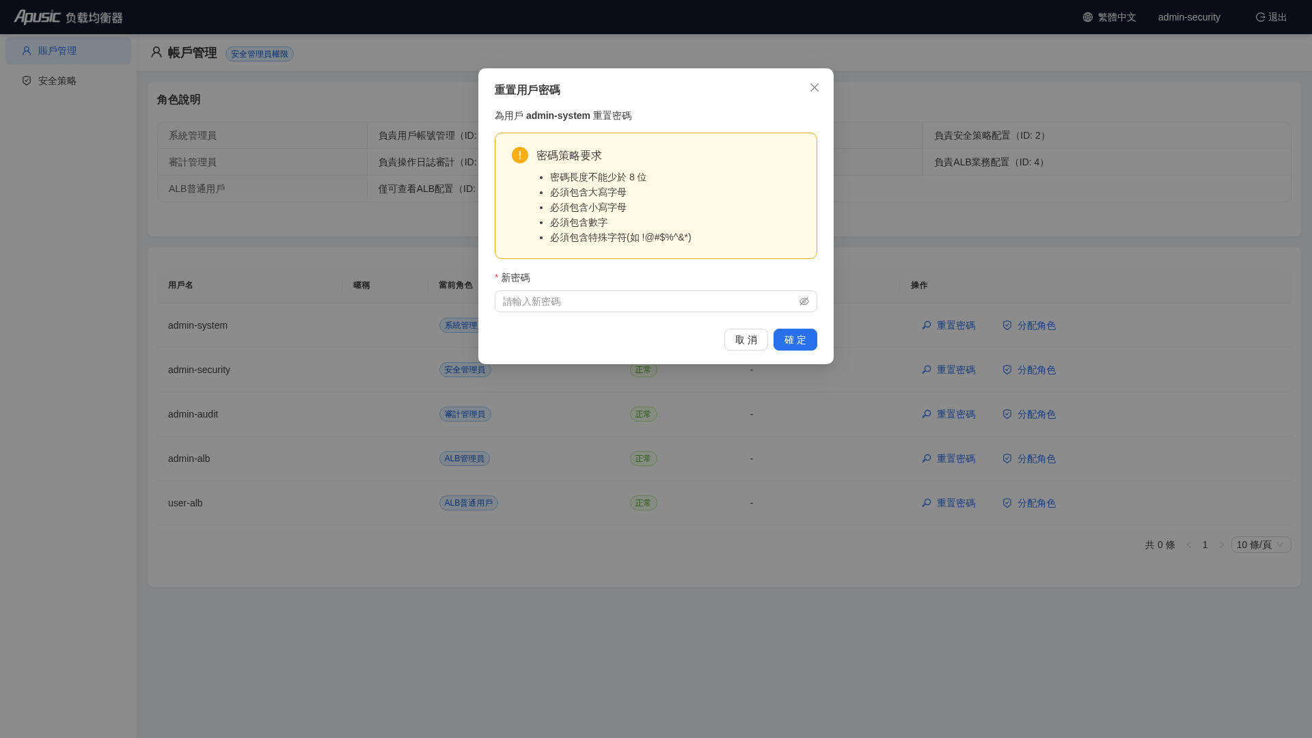This screenshot has width=1312, height=738.
Task: Click the admin-security account name in header
Action: point(1189,17)
